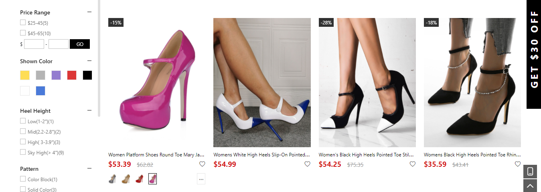Screen dimensions: 541x192
Task: Click the back-to-top arrow button
Action: click(x=530, y=186)
